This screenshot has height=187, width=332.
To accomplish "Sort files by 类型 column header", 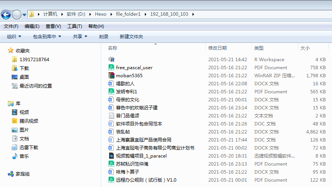I will tap(259, 48).
